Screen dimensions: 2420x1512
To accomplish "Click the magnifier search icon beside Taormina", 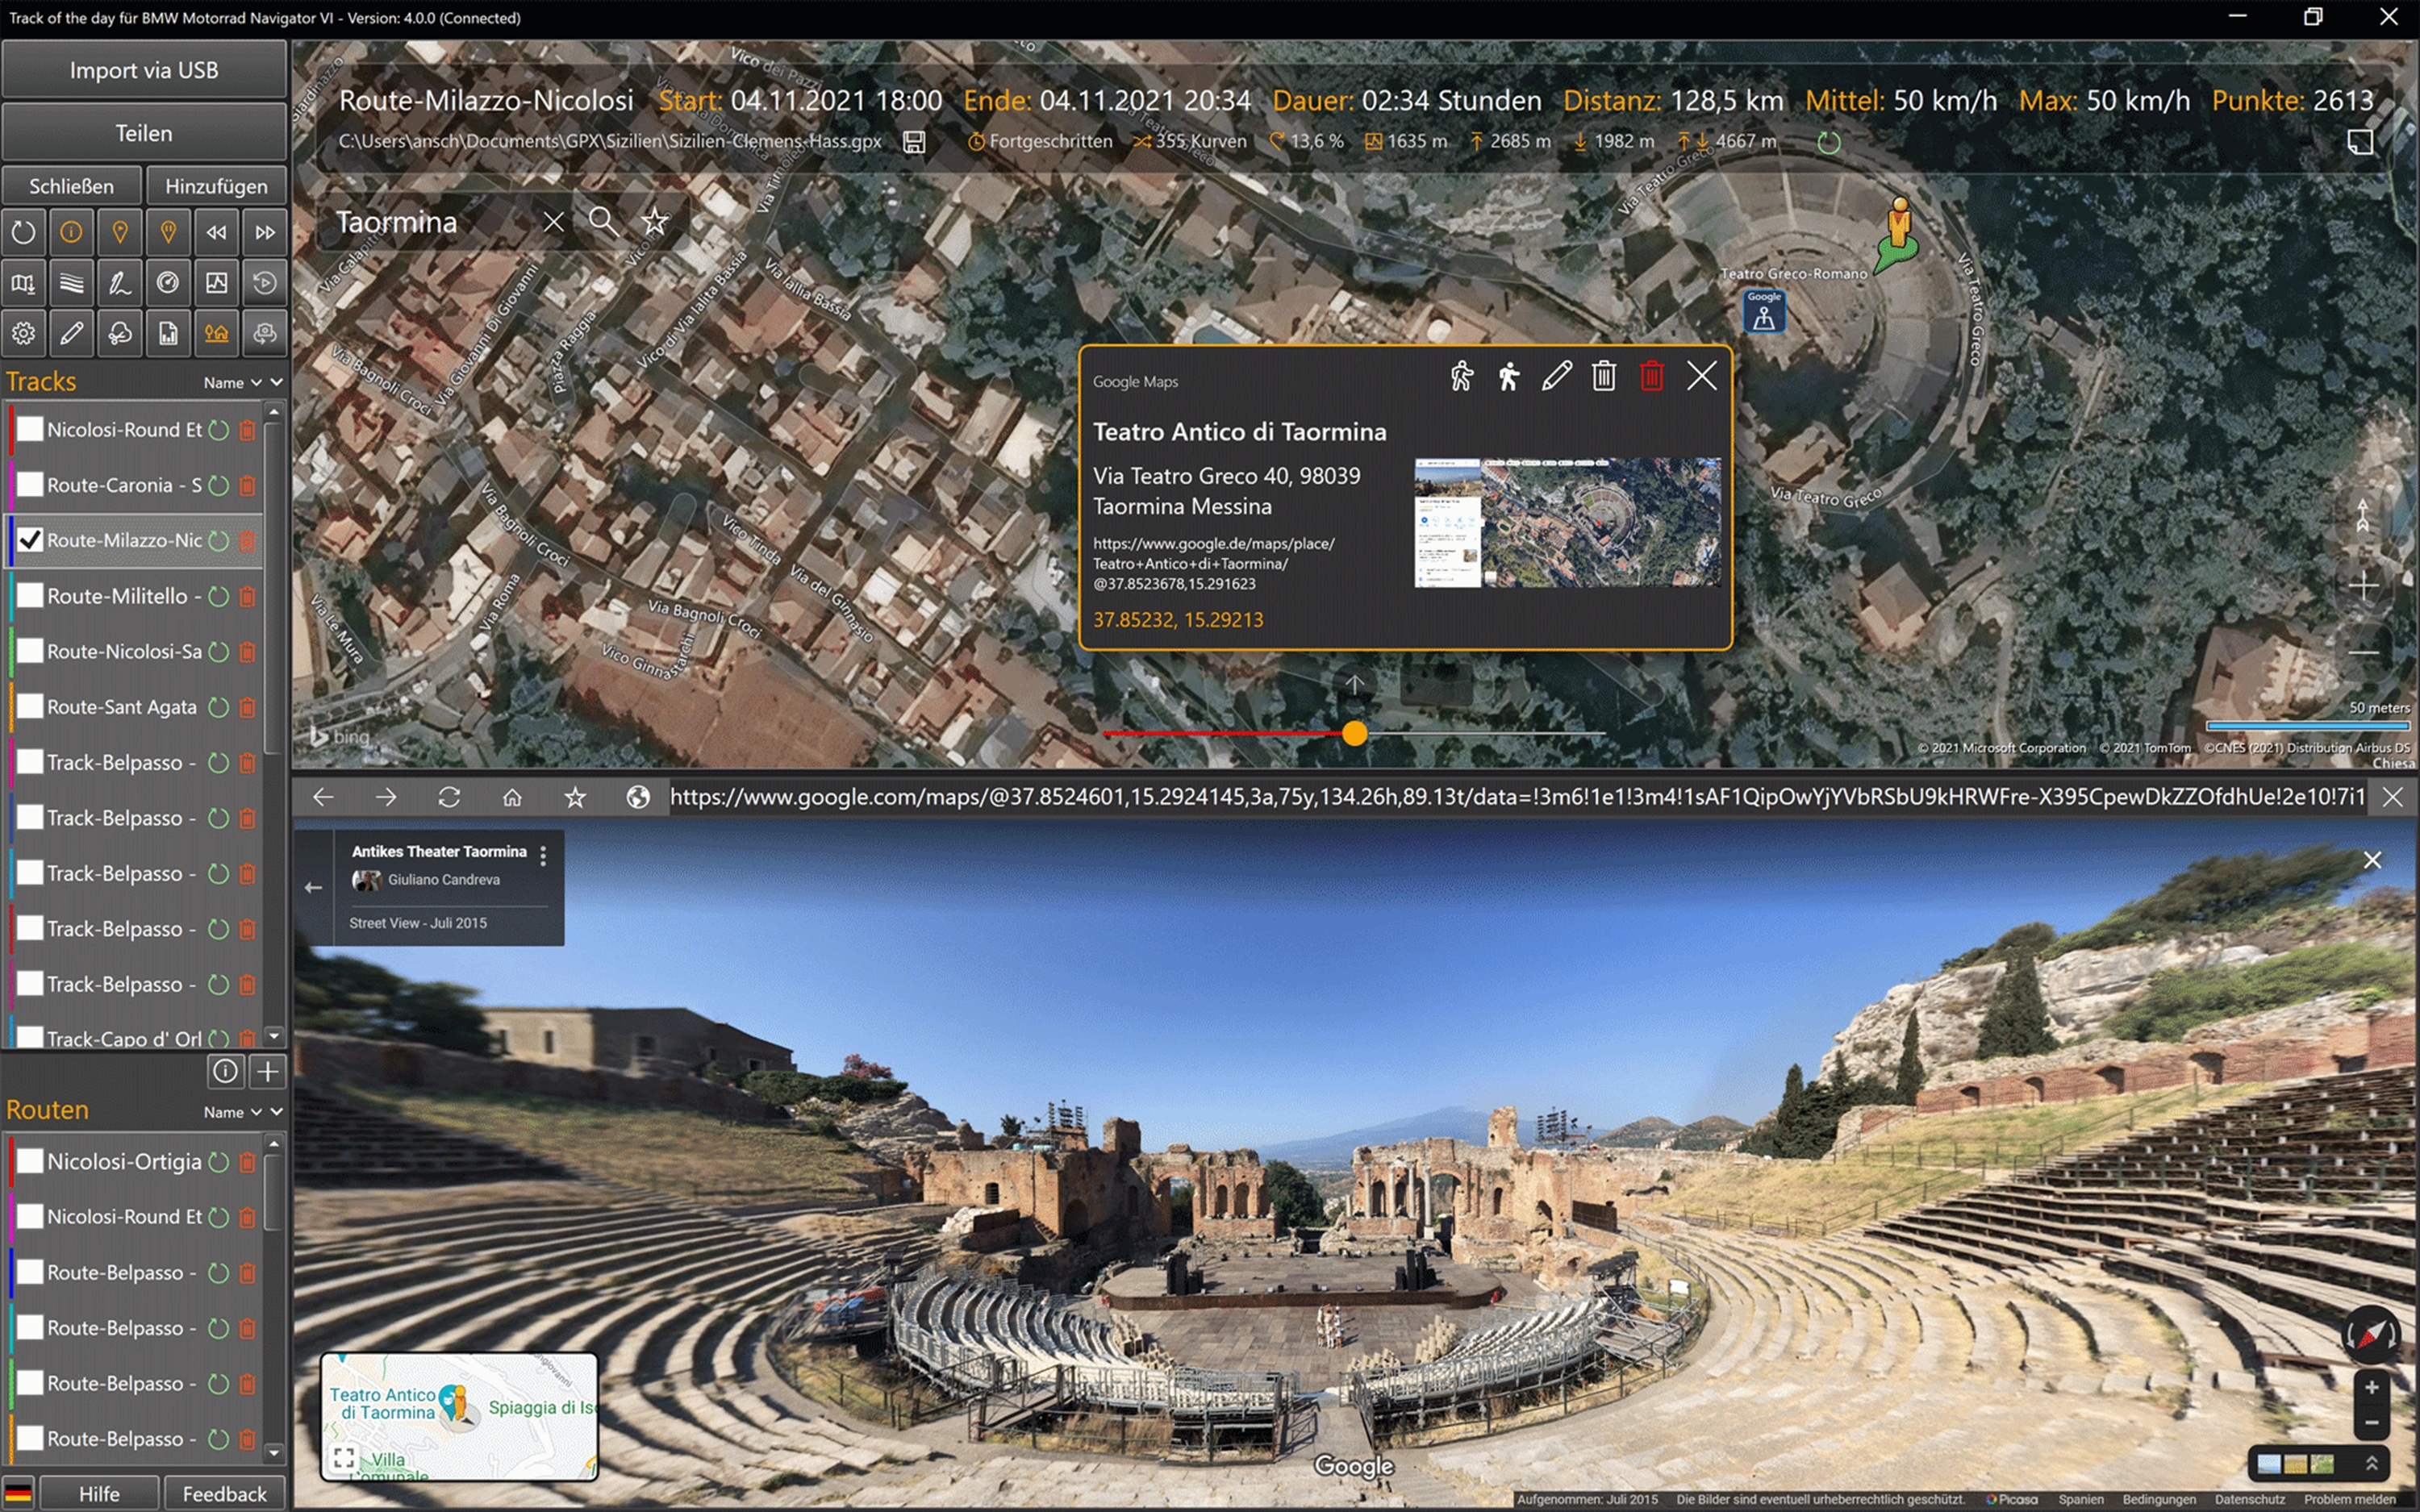I will pos(603,221).
